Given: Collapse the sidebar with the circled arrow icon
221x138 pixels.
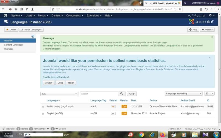Looking at the screenshot, I should (33, 36).
